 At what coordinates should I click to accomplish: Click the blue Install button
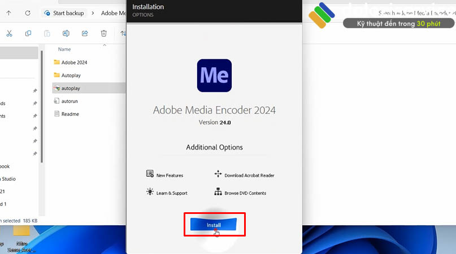tap(214, 224)
